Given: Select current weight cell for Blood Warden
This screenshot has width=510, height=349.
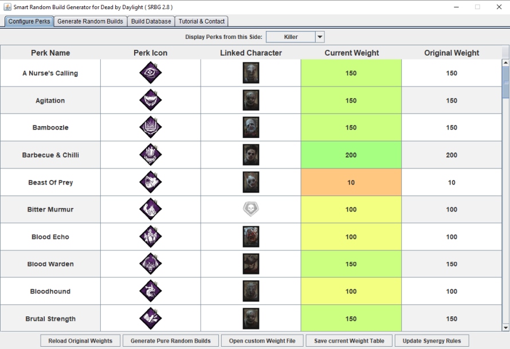Looking at the screenshot, I should 351,264.
